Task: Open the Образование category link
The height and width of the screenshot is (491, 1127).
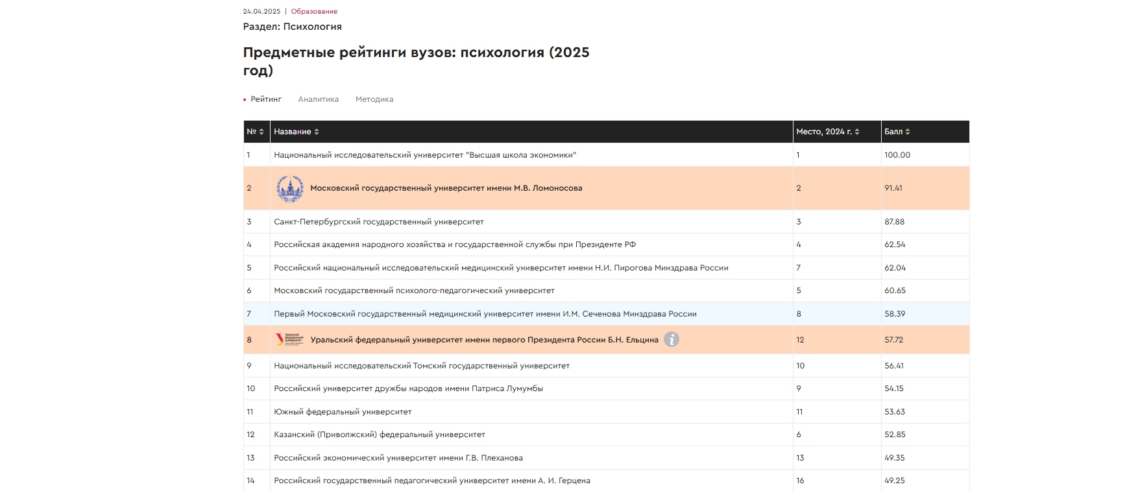Action: tap(314, 12)
